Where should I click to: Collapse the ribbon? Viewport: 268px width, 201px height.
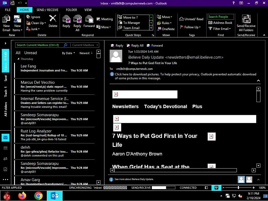coord(264,35)
